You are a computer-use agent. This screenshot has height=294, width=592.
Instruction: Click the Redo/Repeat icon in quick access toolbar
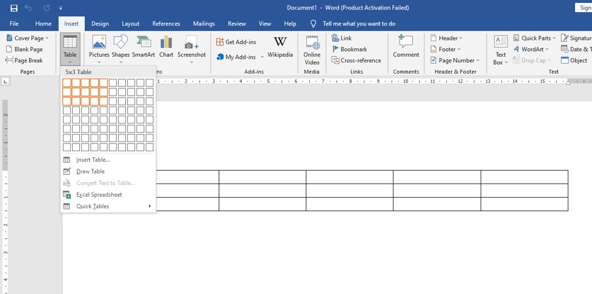(47, 8)
